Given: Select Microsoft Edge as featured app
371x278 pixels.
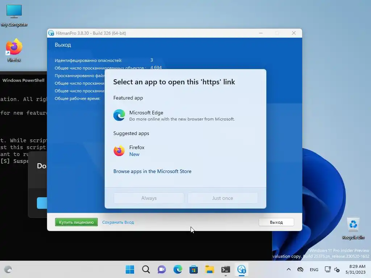Looking at the screenshot, I should point(185,115).
